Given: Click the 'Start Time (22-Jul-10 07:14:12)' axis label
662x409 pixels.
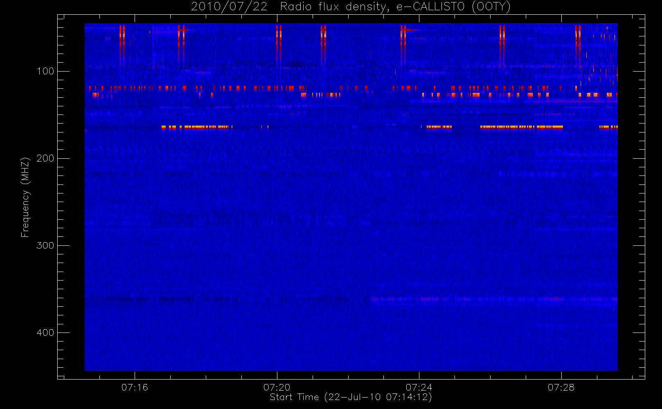Looking at the screenshot, I should point(351,397).
